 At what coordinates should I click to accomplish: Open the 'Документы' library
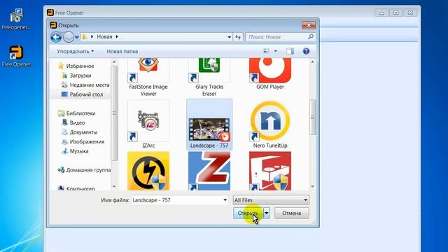[83, 132]
